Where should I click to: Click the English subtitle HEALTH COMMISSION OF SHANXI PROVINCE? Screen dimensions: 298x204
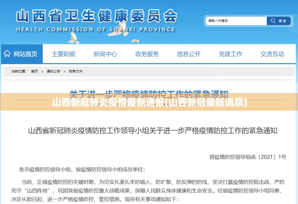tap(95, 30)
